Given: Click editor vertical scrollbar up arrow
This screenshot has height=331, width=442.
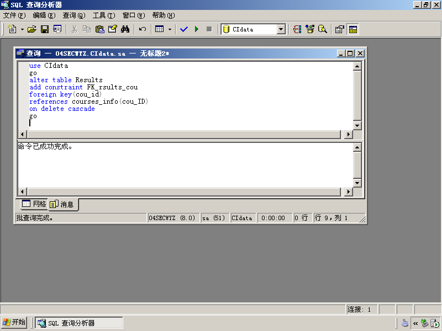Looking at the screenshot, I should pyautogui.click(x=357, y=66).
